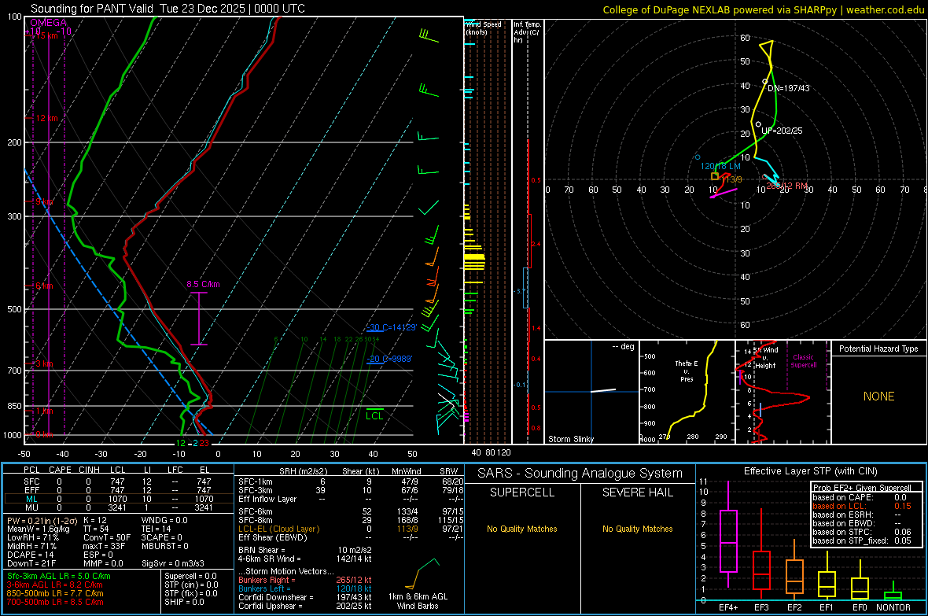Click the '265/12 RM' right mover label
Viewport: 928px width, 616px height.
coord(786,186)
